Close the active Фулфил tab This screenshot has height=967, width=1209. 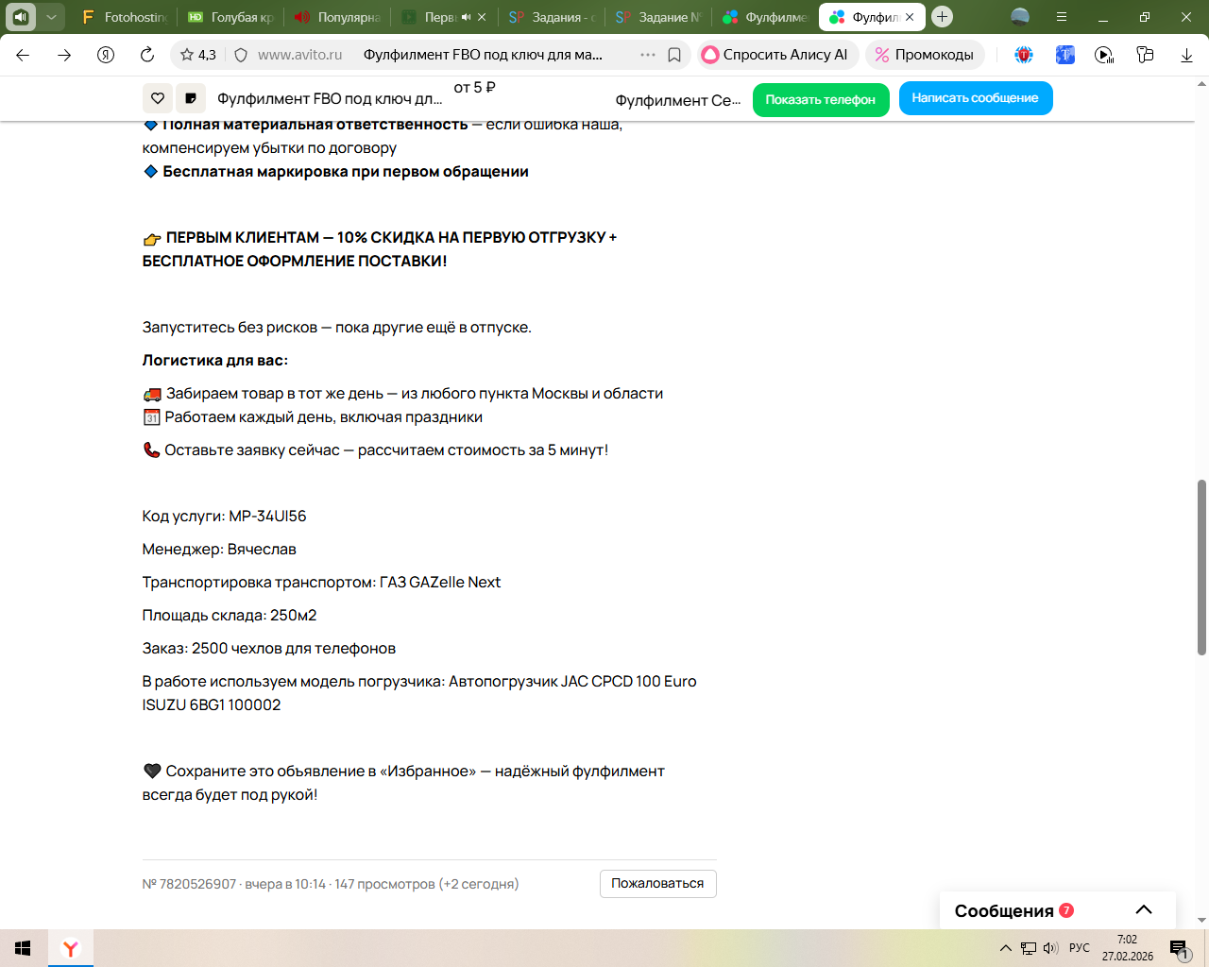(910, 17)
